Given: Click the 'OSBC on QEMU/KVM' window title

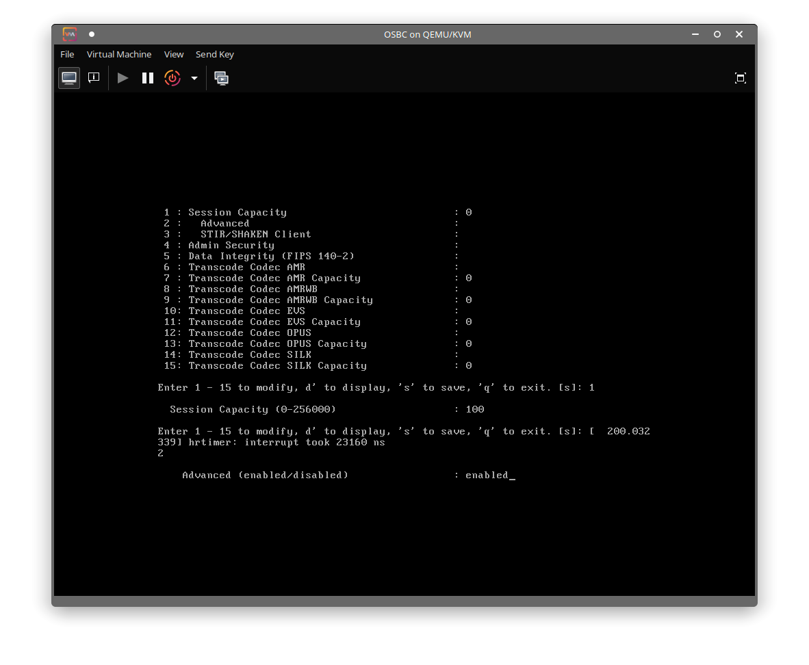Looking at the screenshot, I should (x=427, y=34).
